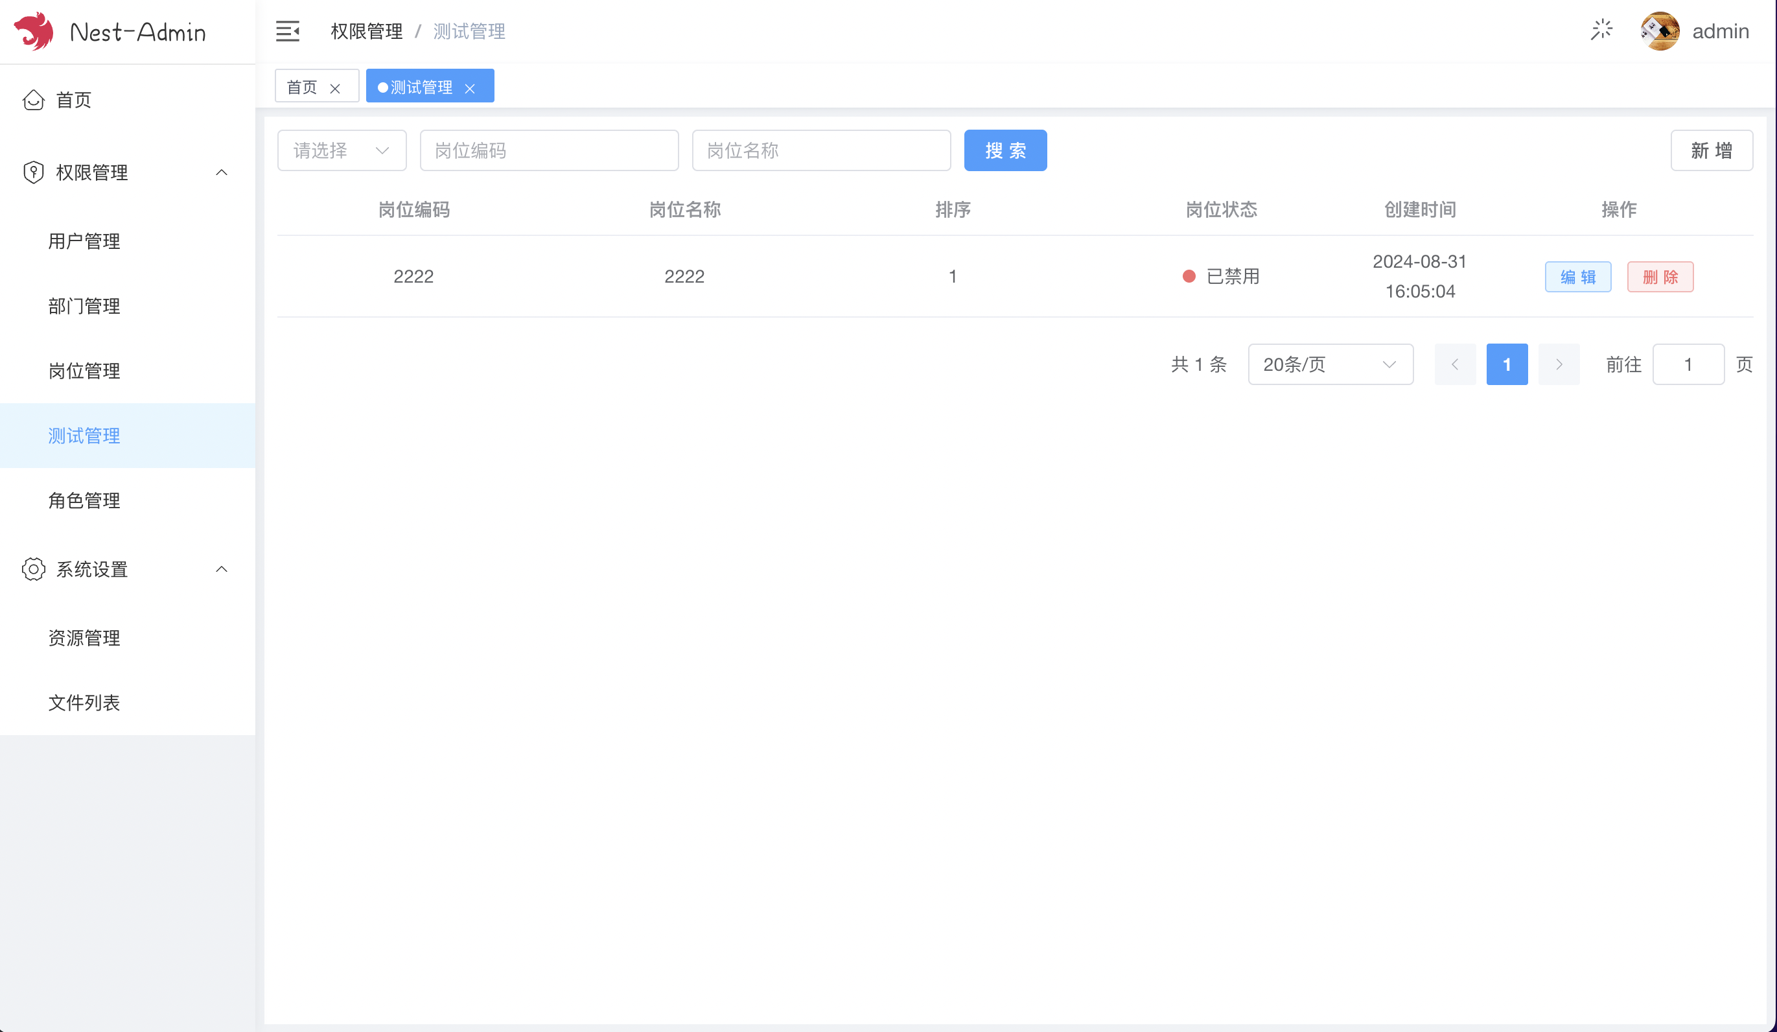Go to the next page arrow
This screenshot has height=1032, width=1777.
pyautogui.click(x=1559, y=365)
